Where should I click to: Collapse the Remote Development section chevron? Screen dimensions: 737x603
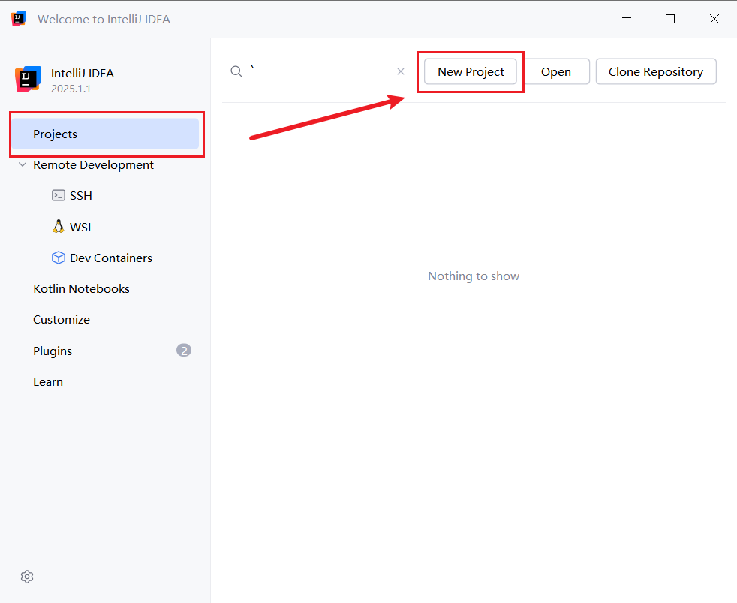click(22, 164)
